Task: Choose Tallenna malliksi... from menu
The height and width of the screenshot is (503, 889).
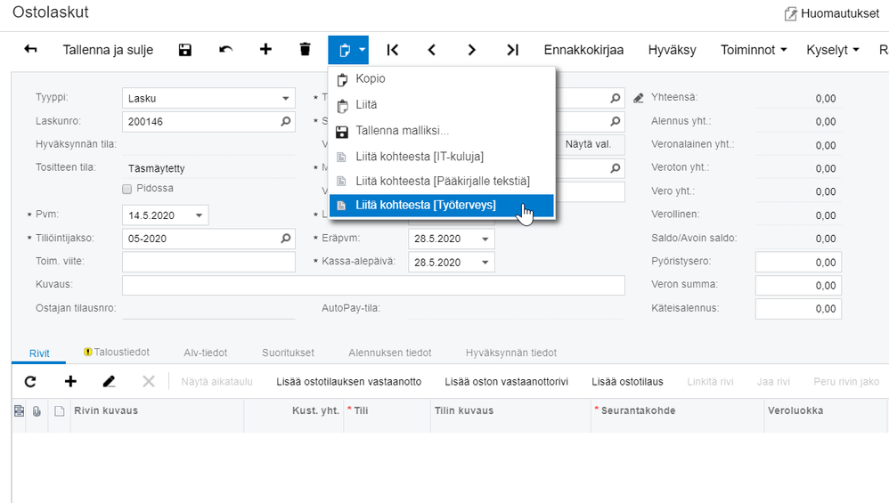Action: (x=402, y=131)
